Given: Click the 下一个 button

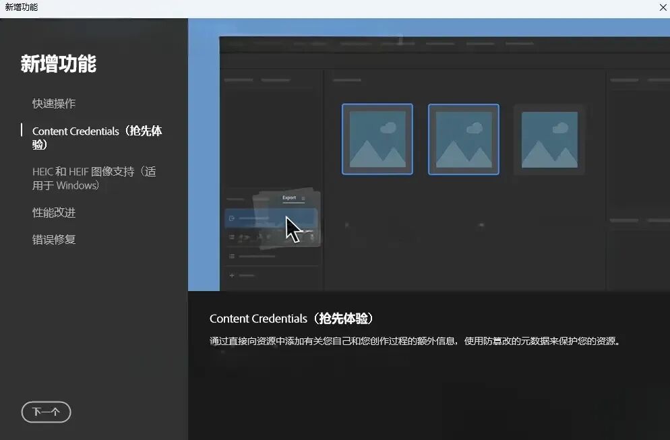Looking at the screenshot, I should tap(46, 412).
